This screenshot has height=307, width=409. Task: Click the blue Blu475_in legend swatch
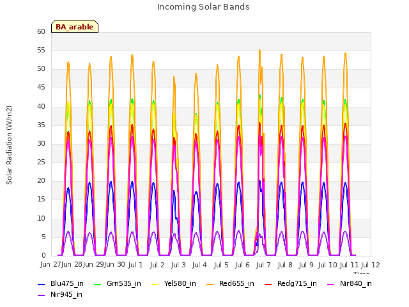click(x=41, y=284)
